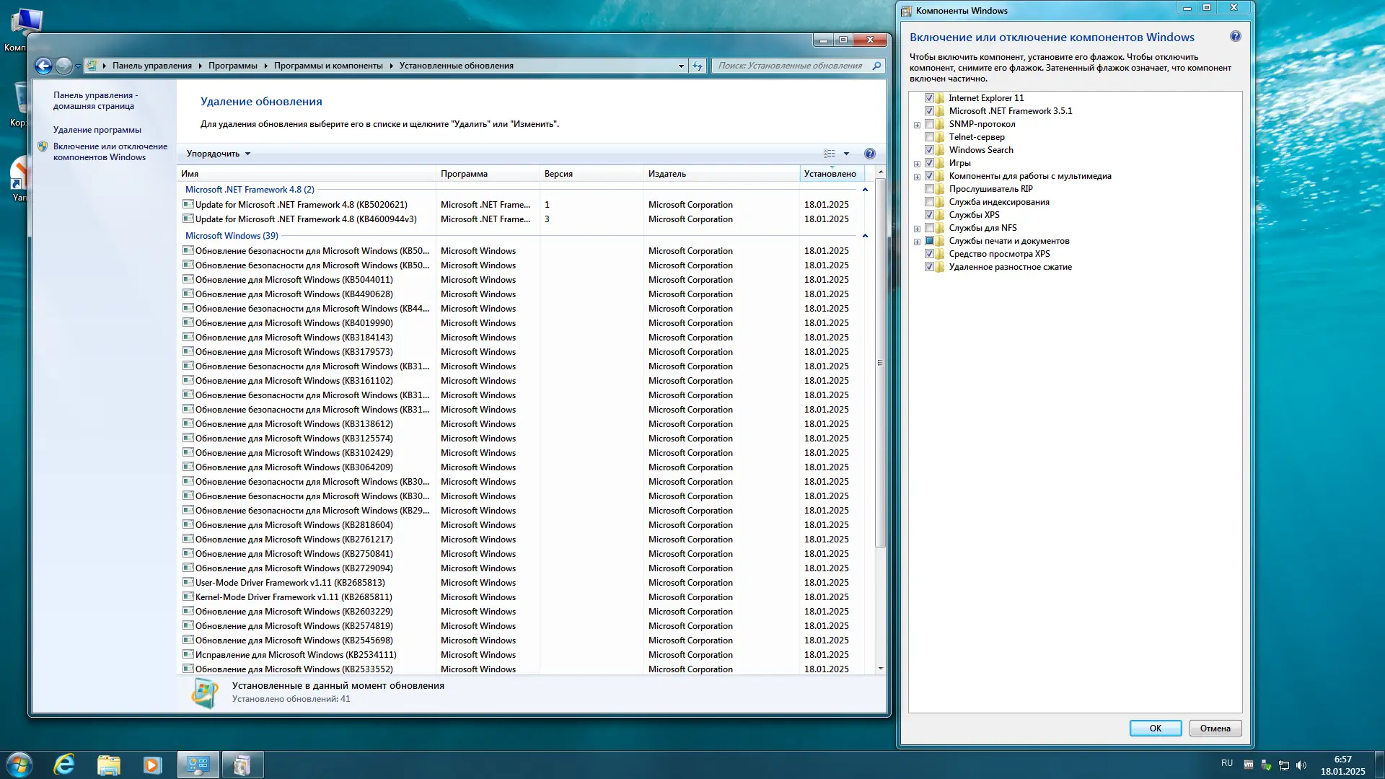Click the refresh icon beside address bar

coord(698,66)
